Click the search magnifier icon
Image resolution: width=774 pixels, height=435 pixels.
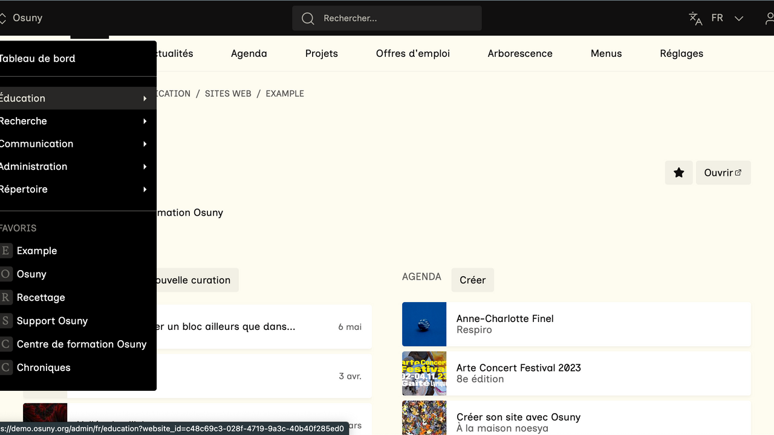pyautogui.click(x=308, y=18)
